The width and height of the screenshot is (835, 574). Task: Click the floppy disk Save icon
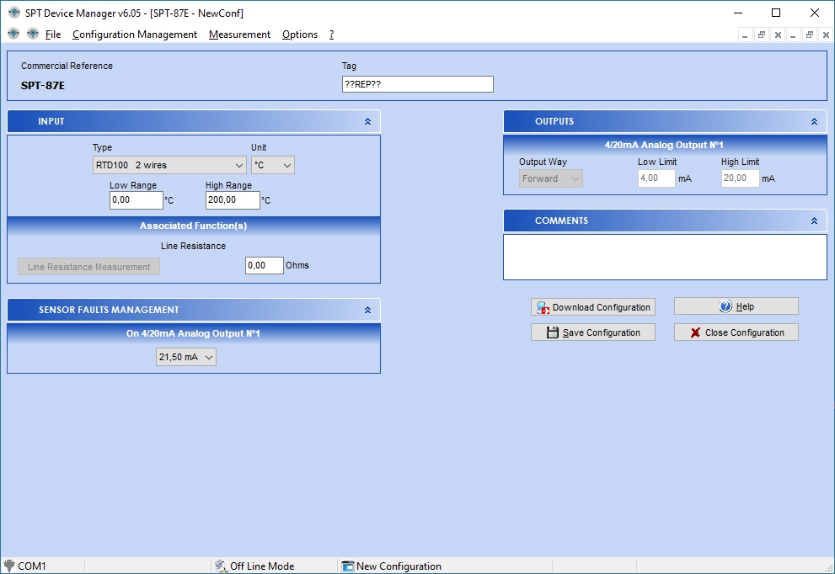click(x=553, y=332)
